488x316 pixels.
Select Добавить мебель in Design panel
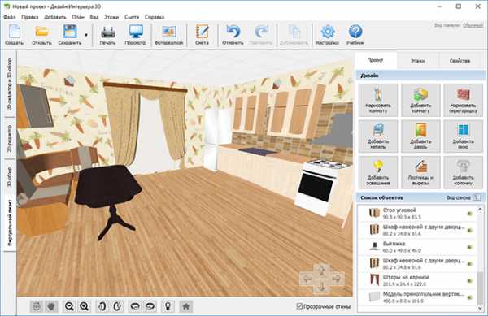point(378,136)
